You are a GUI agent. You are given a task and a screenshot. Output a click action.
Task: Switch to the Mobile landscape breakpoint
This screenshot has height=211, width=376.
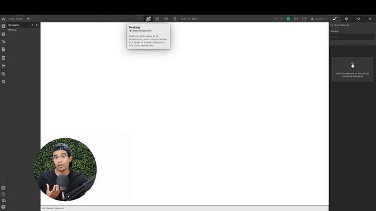pyautogui.click(x=166, y=19)
